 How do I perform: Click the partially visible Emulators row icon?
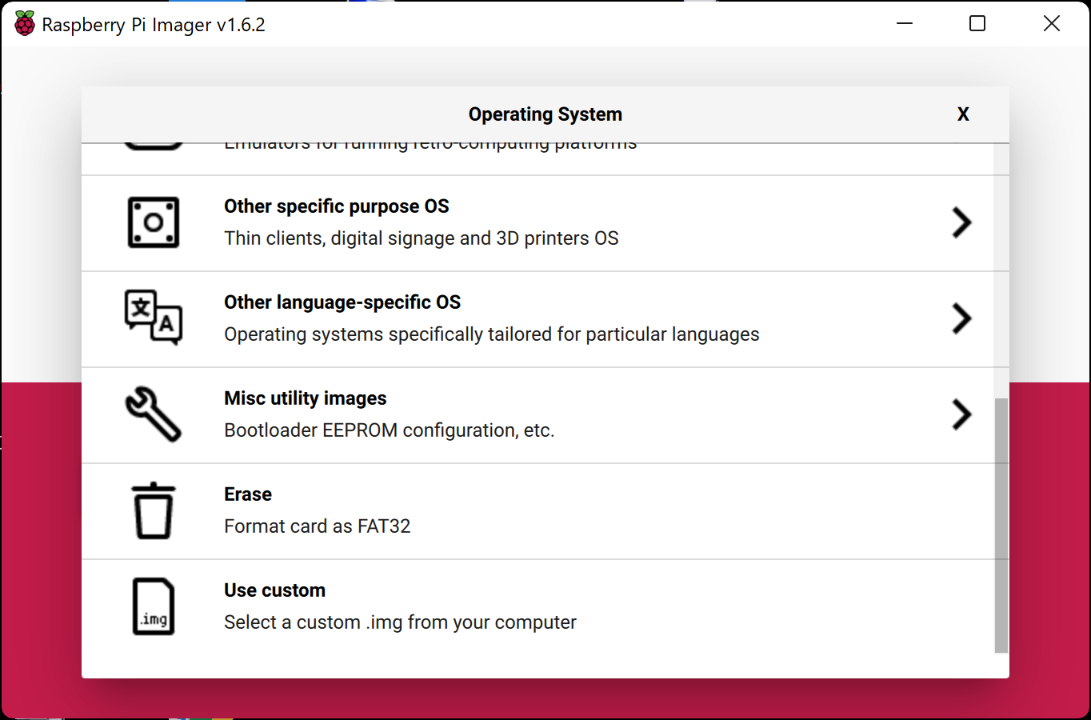point(153,144)
